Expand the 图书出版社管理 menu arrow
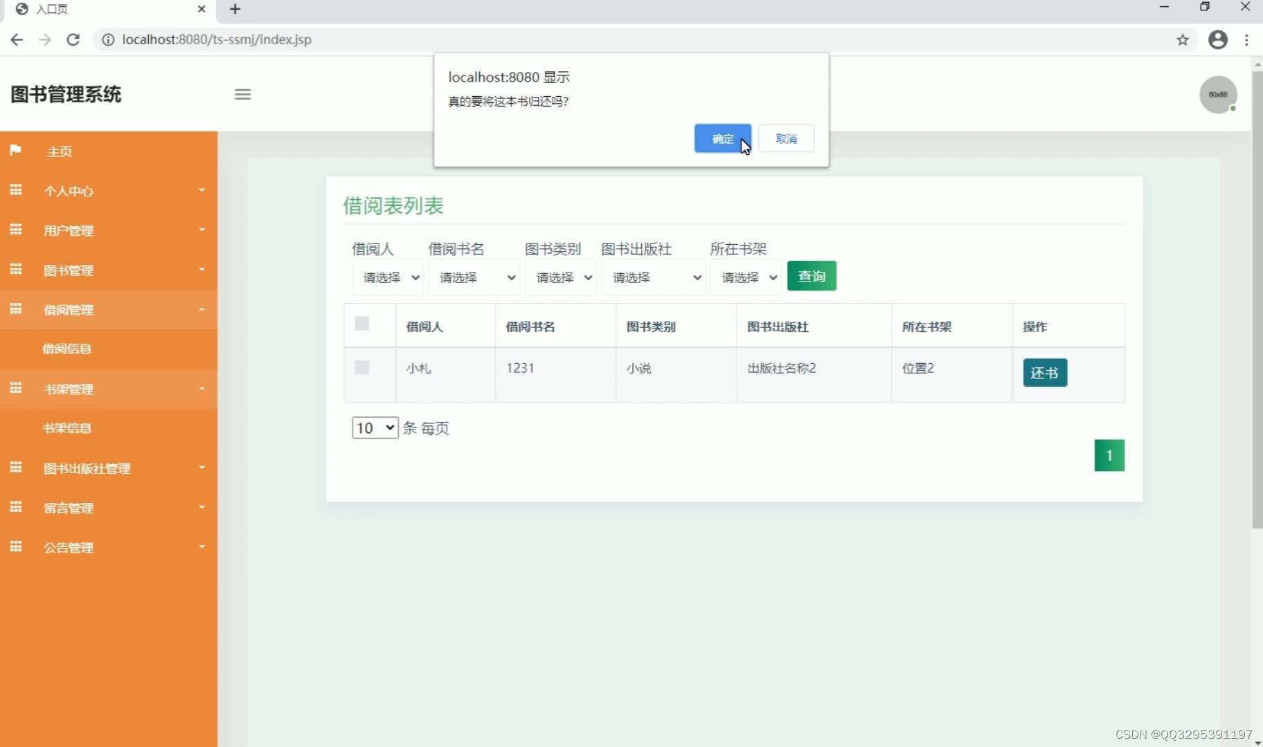Screen dimensions: 1263x747 [201, 468]
